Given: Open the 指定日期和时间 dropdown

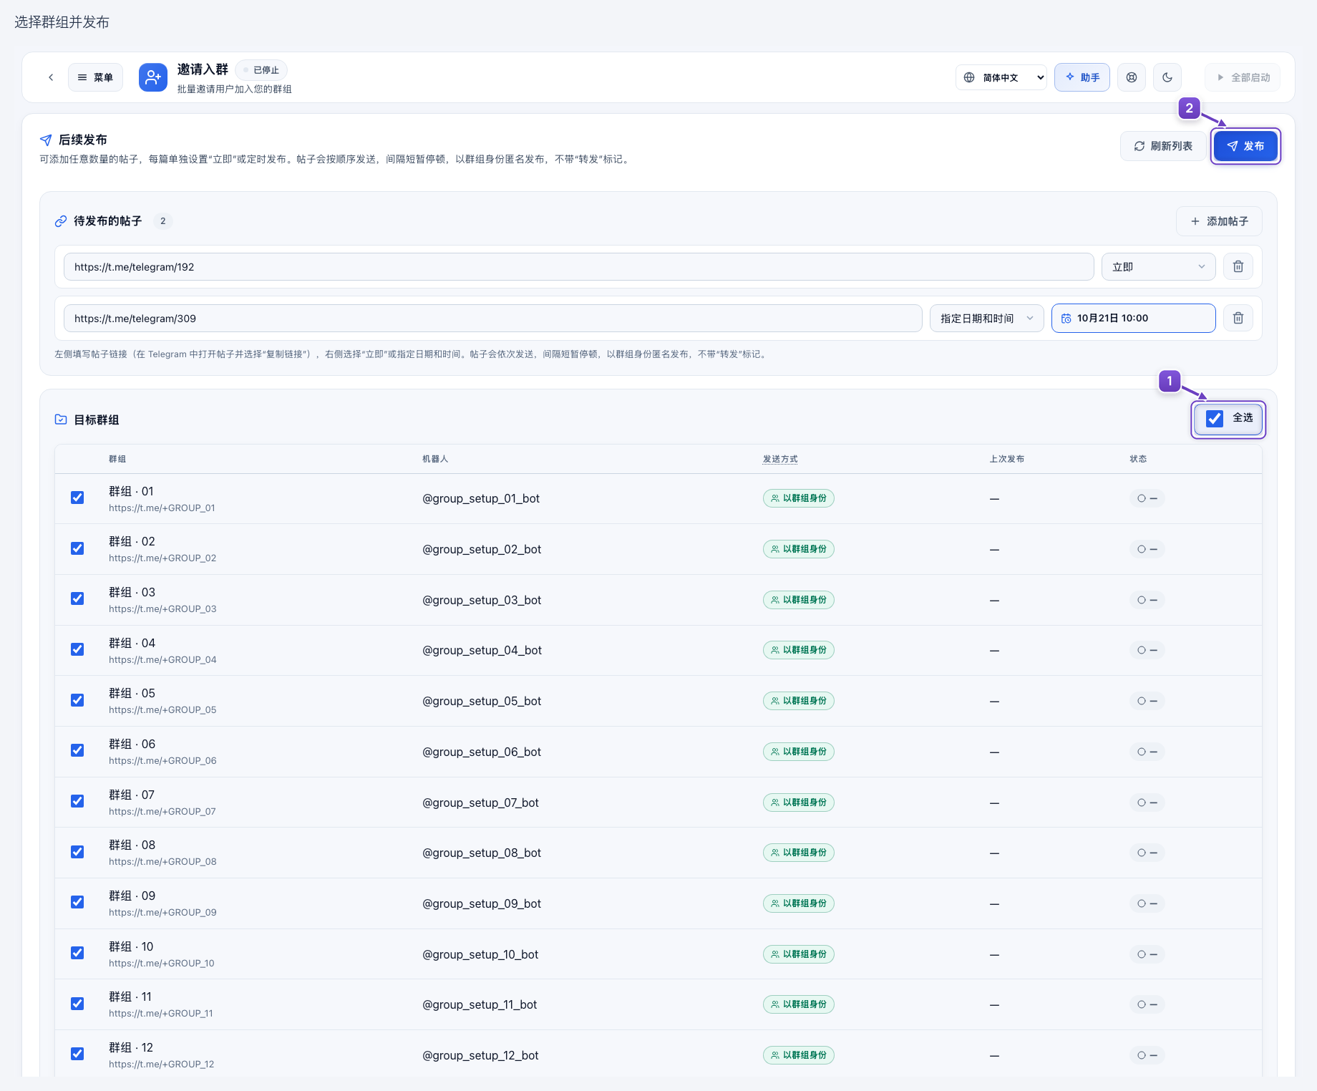Looking at the screenshot, I should coord(986,319).
